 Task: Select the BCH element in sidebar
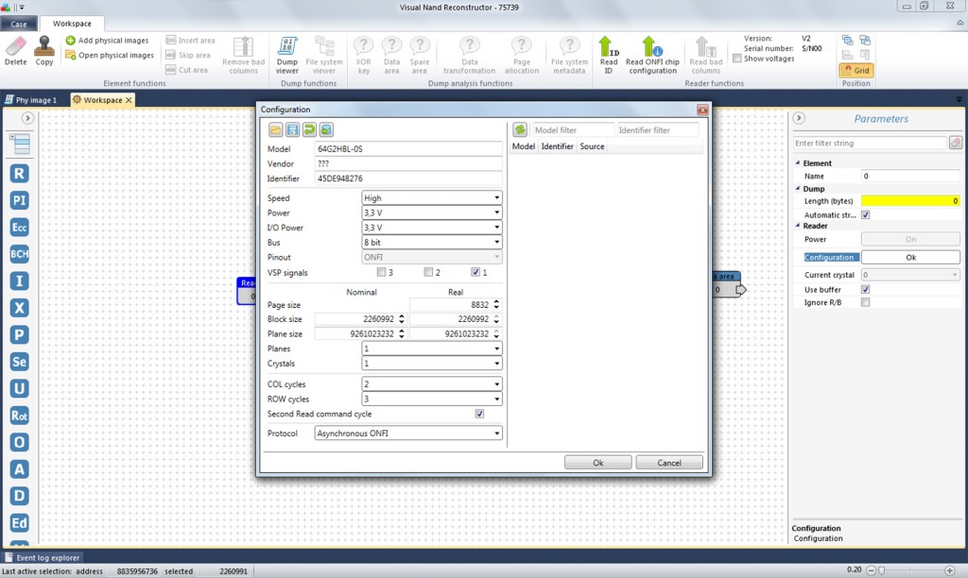click(19, 254)
